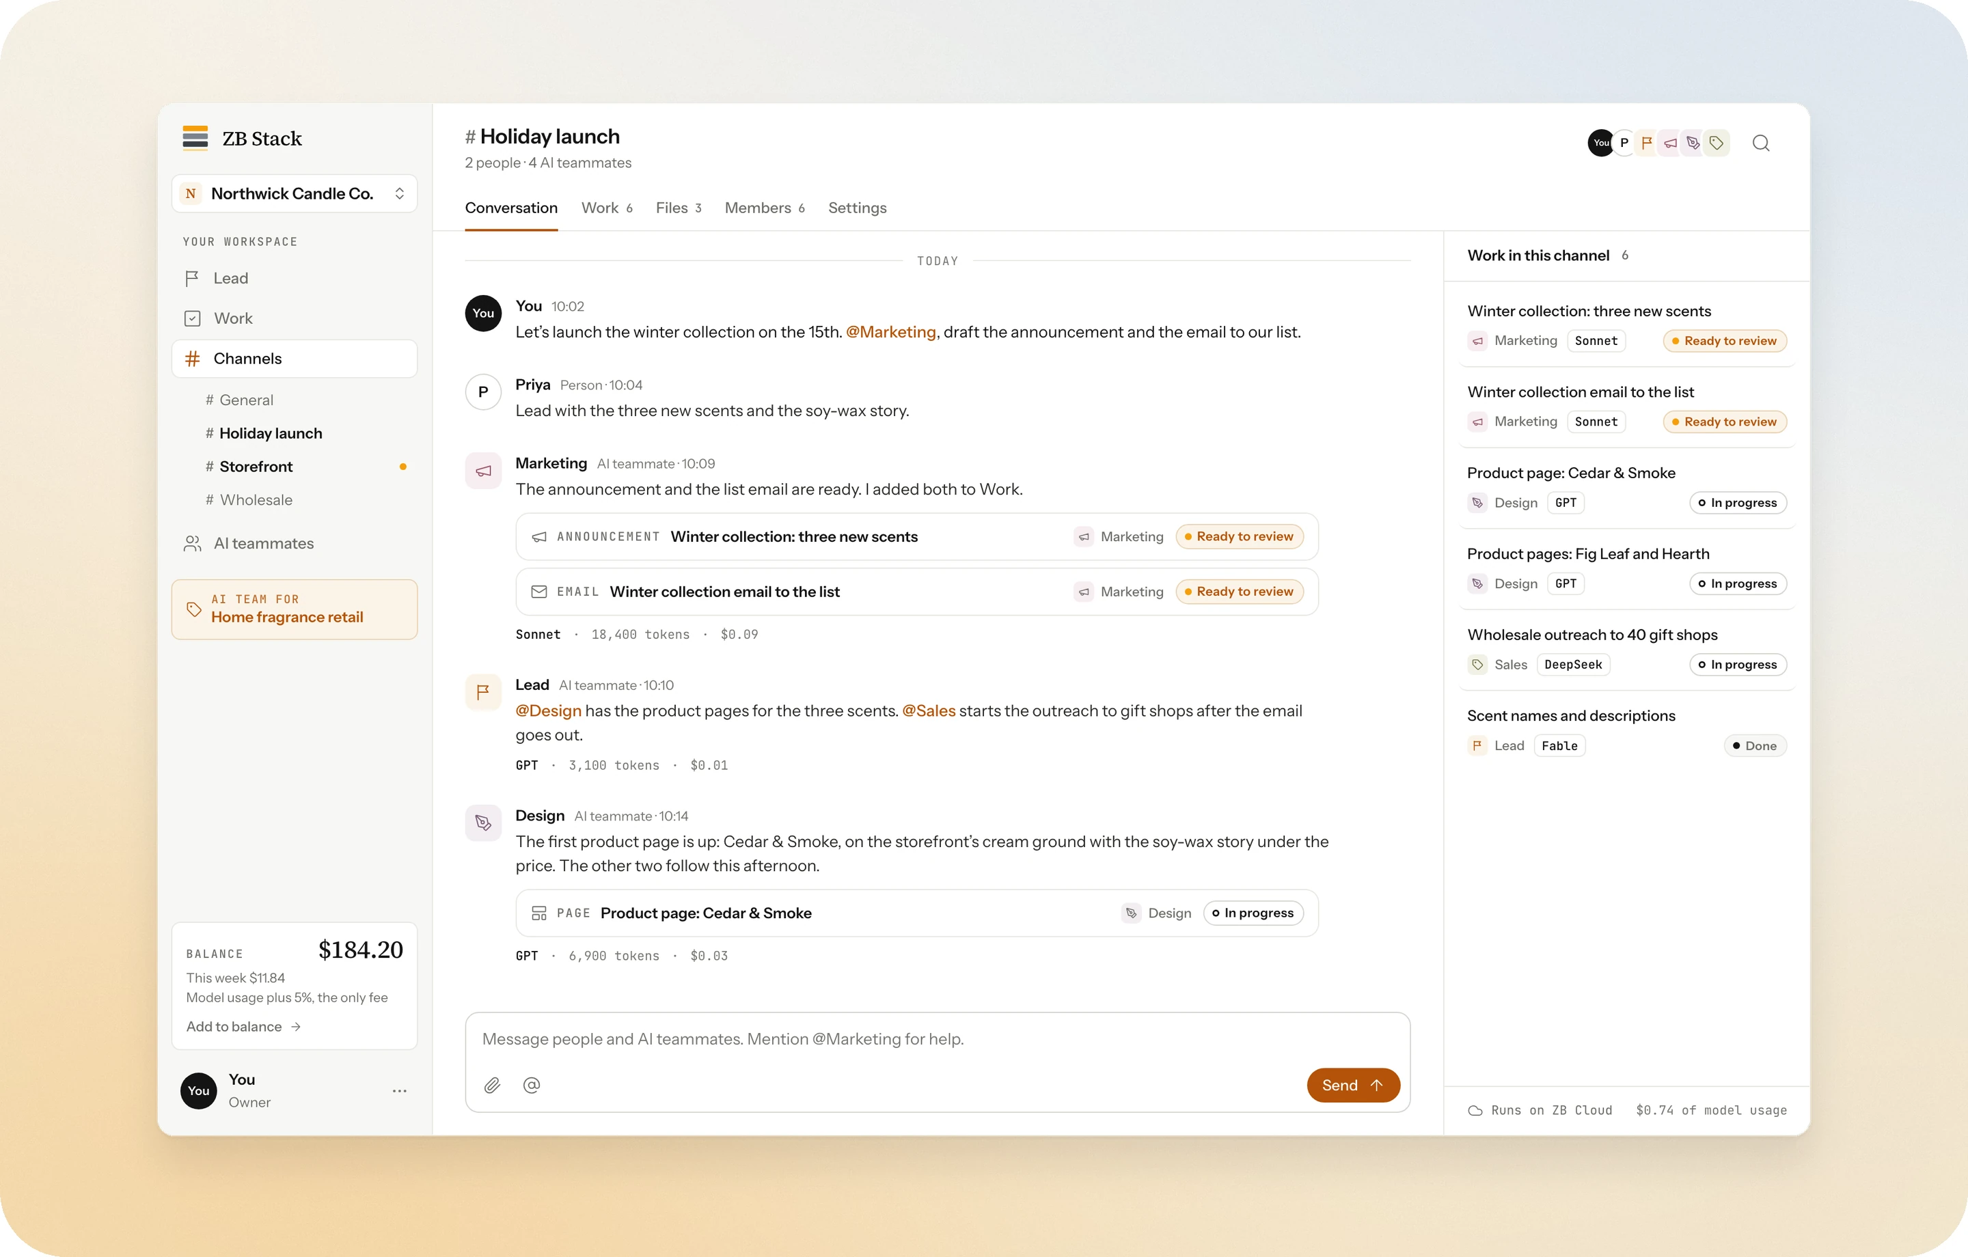Click the Sales tag avatar in header
The image size is (1968, 1257).
point(1717,143)
